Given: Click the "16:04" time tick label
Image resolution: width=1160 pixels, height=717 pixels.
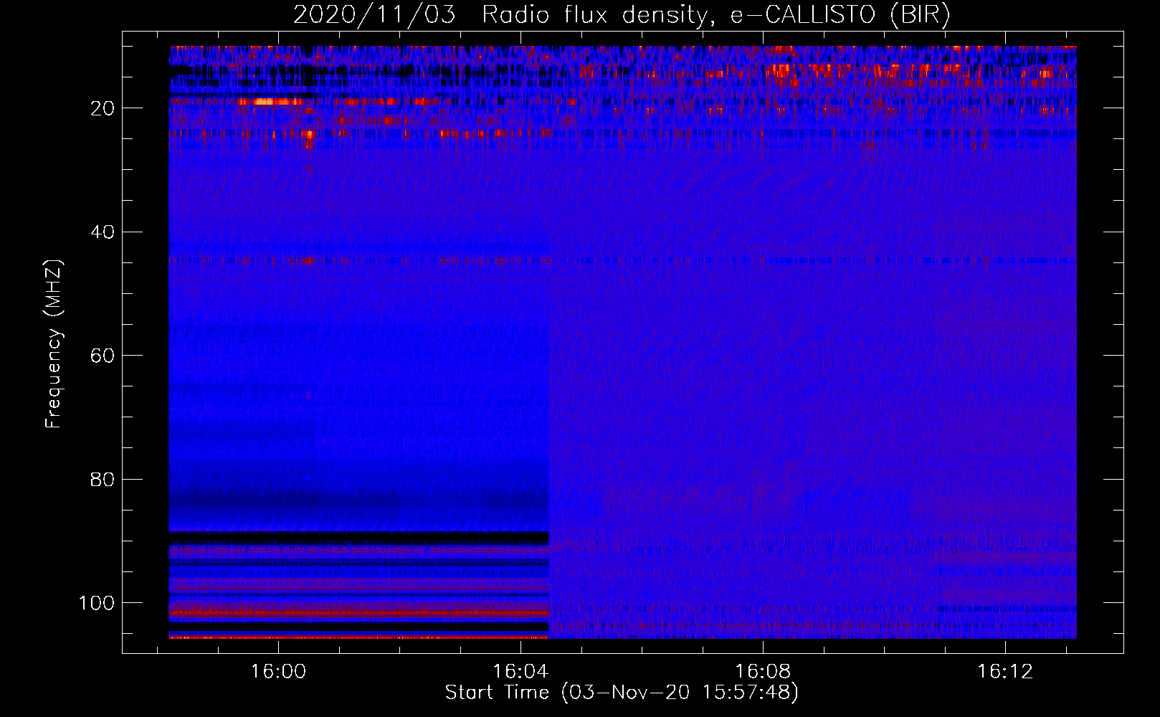Looking at the screenshot, I should click(520, 672).
